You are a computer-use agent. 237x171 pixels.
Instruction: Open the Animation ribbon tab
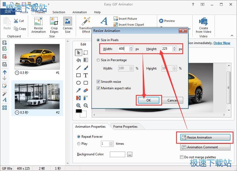pyautogui.click(x=80, y=12)
